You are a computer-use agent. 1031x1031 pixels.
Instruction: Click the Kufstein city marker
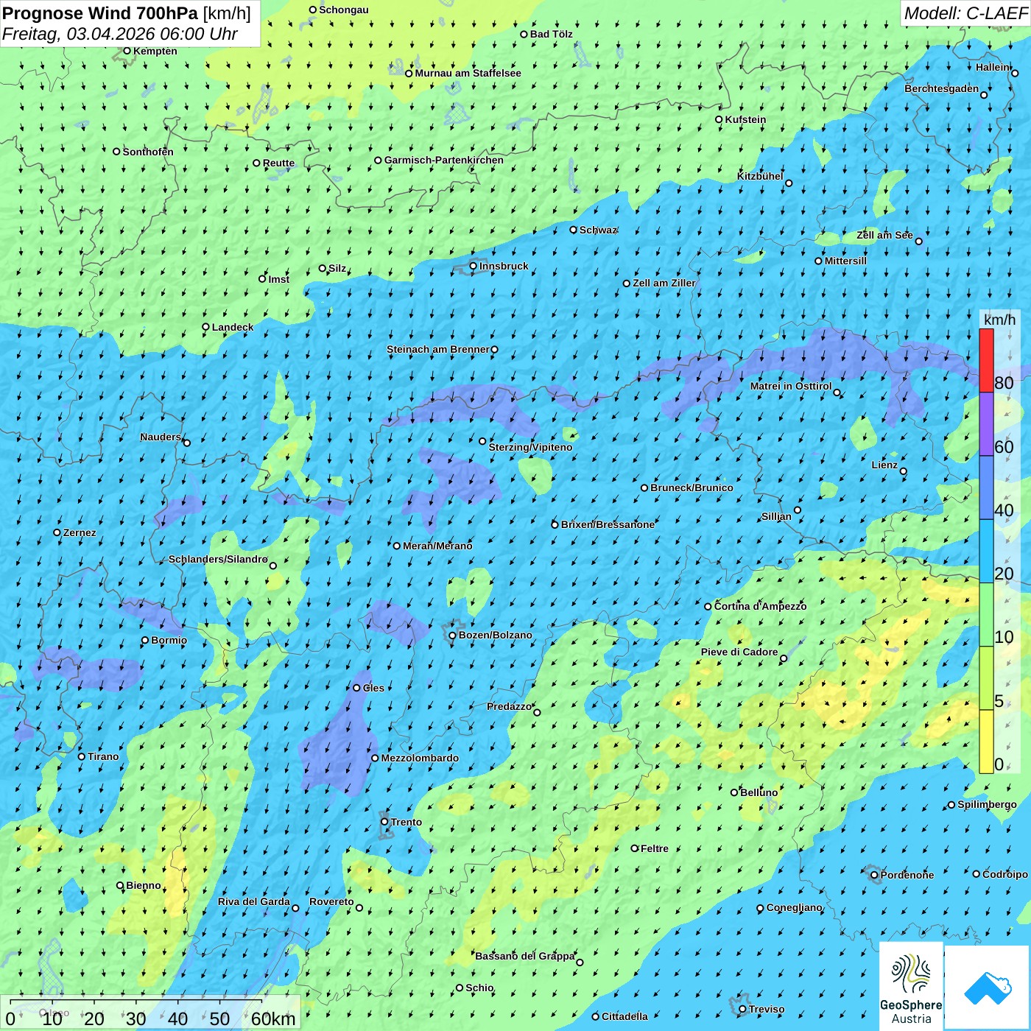click(719, 119)
